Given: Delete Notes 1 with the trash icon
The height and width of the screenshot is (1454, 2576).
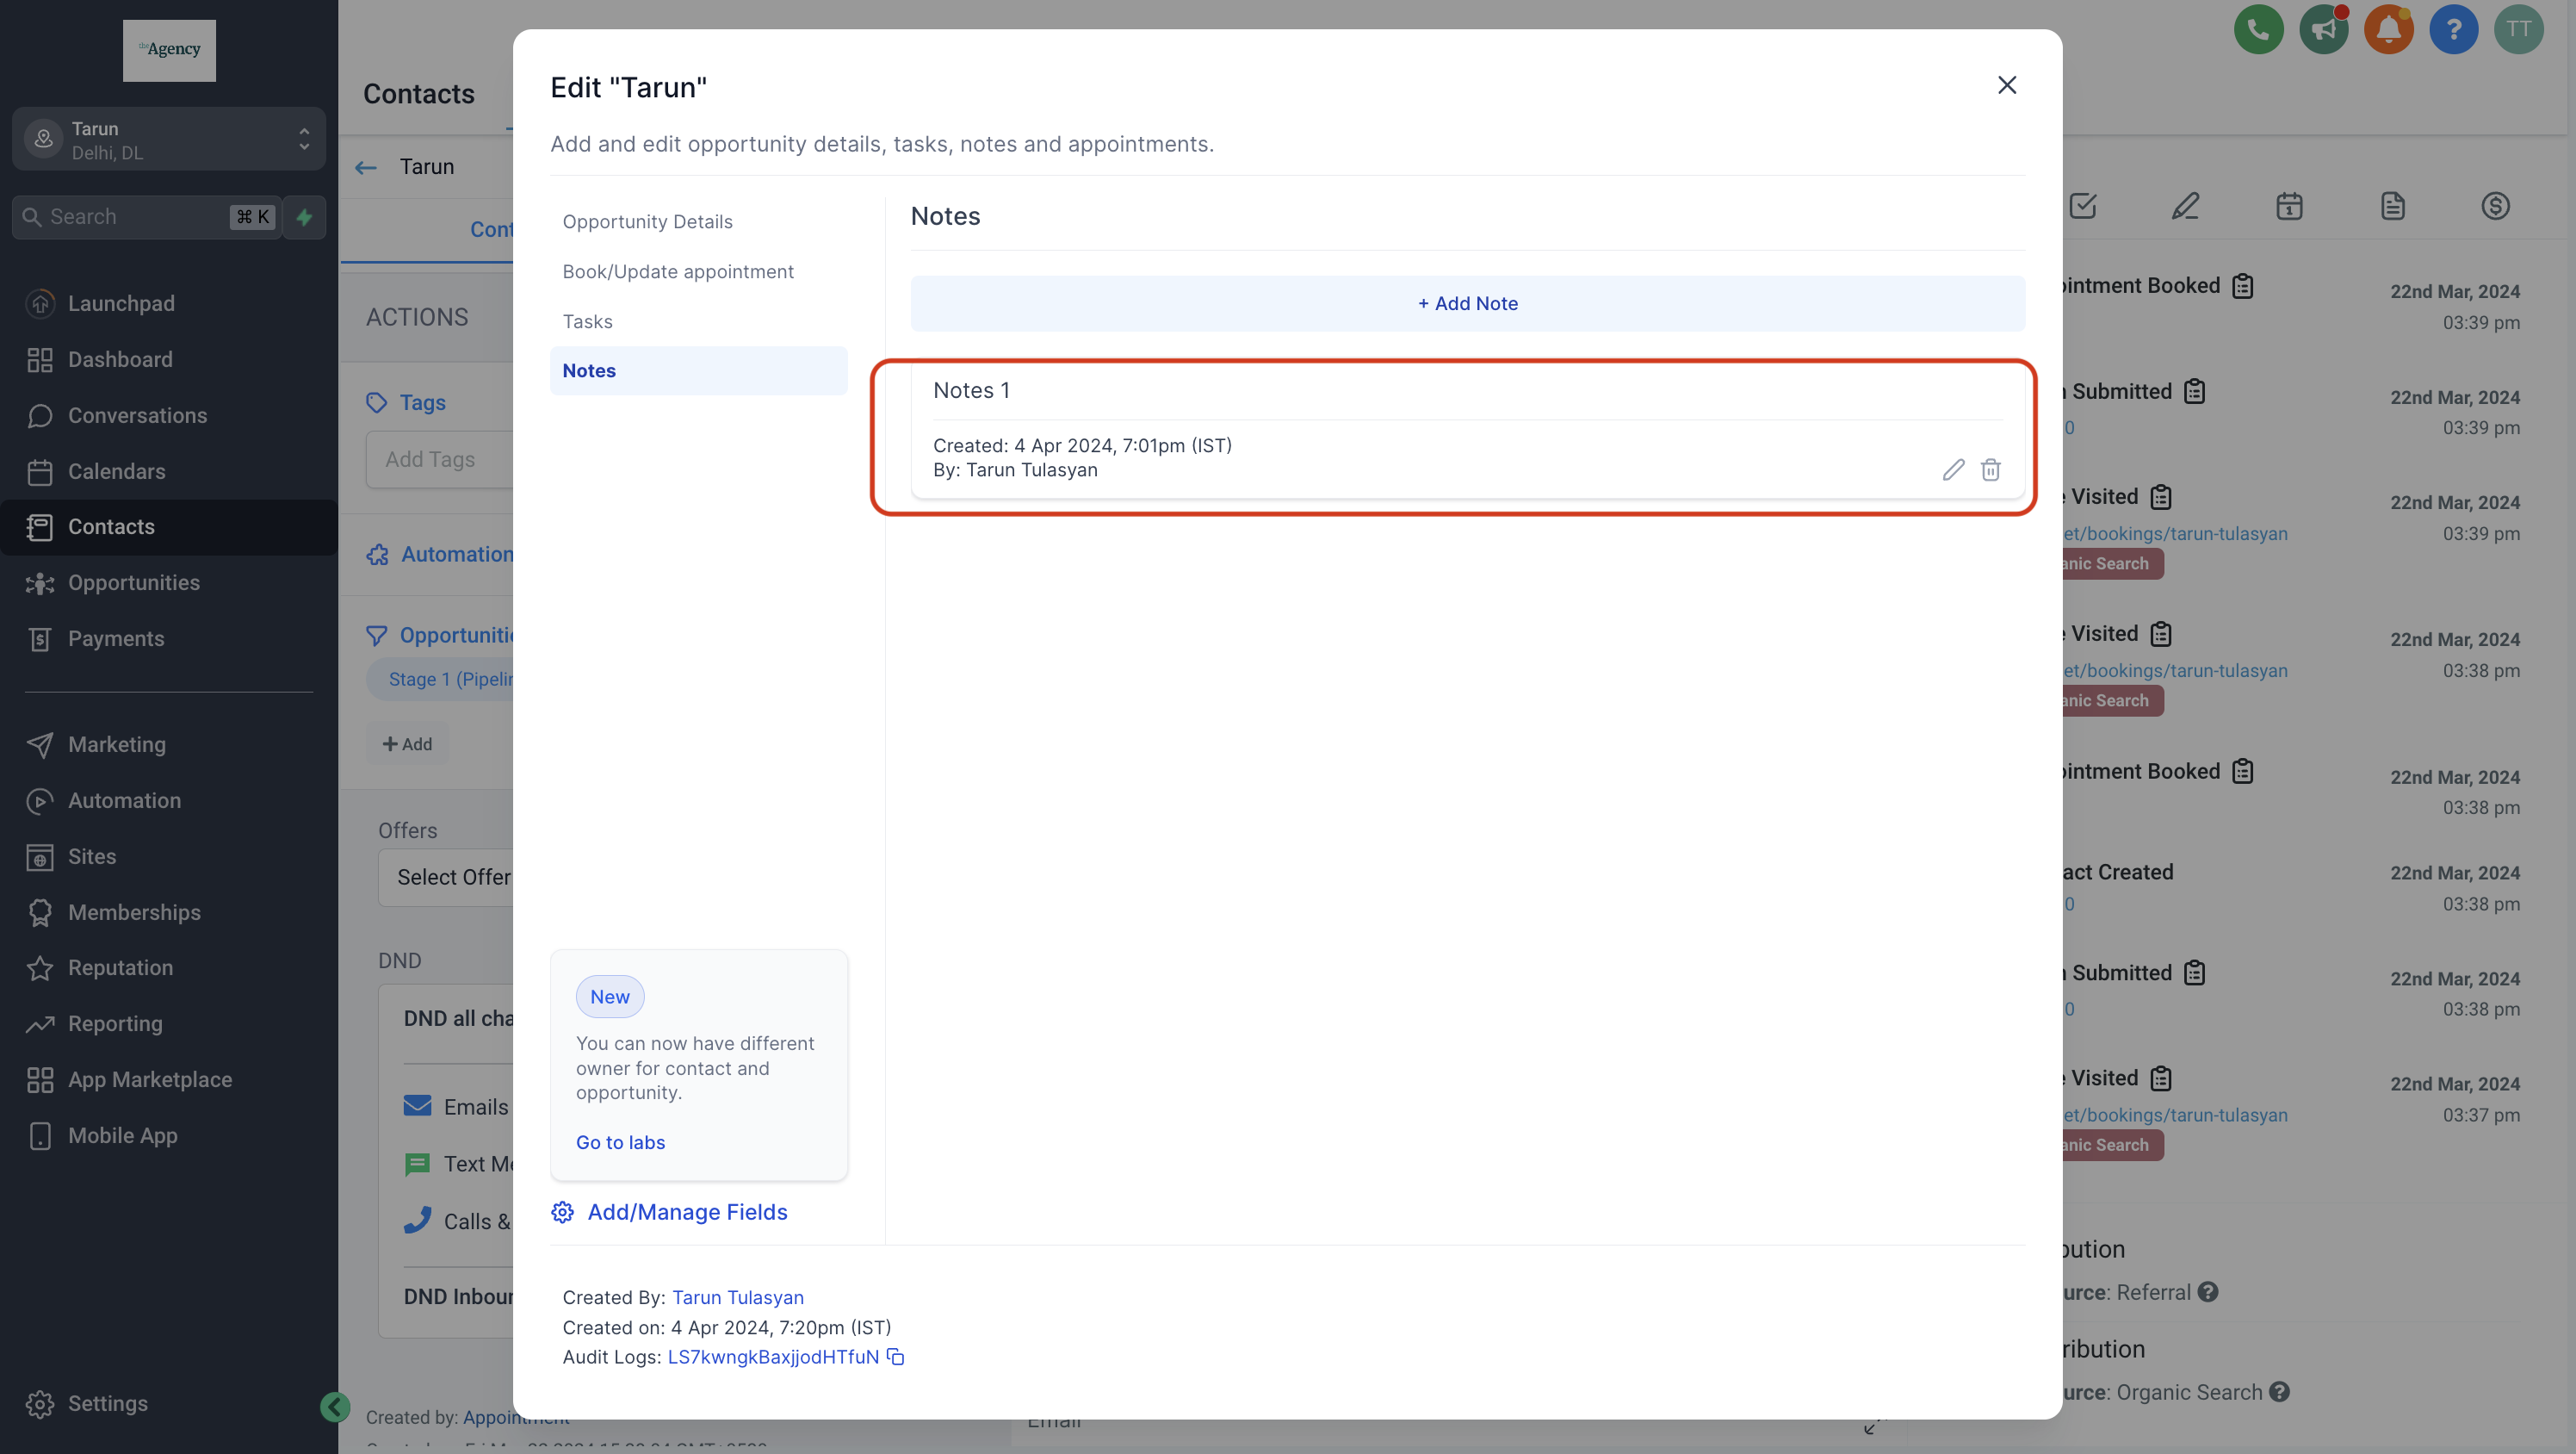Looking at the screenshot, I should (x=1990, y=469).
